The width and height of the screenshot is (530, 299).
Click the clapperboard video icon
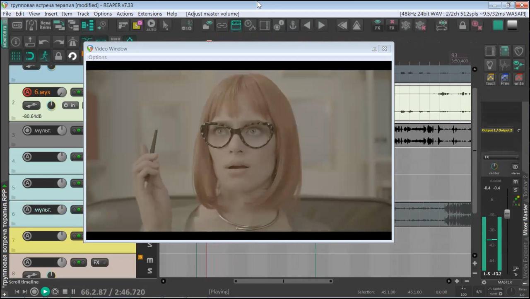tap(236, 25)
